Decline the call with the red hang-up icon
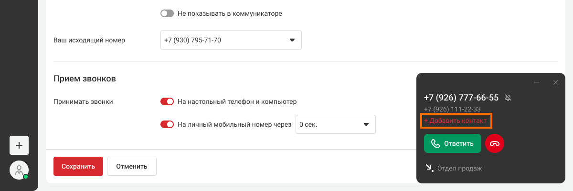This screenshot has height=191, width=573. click(495, 143)
